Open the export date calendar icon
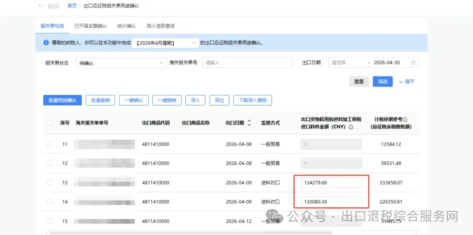 (413, 63)
